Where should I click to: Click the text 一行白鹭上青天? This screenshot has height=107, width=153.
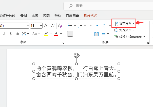coord(96,68)
